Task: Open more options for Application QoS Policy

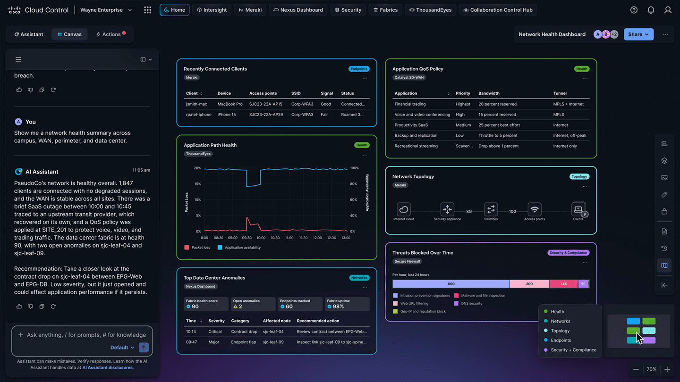Action: 585,79
